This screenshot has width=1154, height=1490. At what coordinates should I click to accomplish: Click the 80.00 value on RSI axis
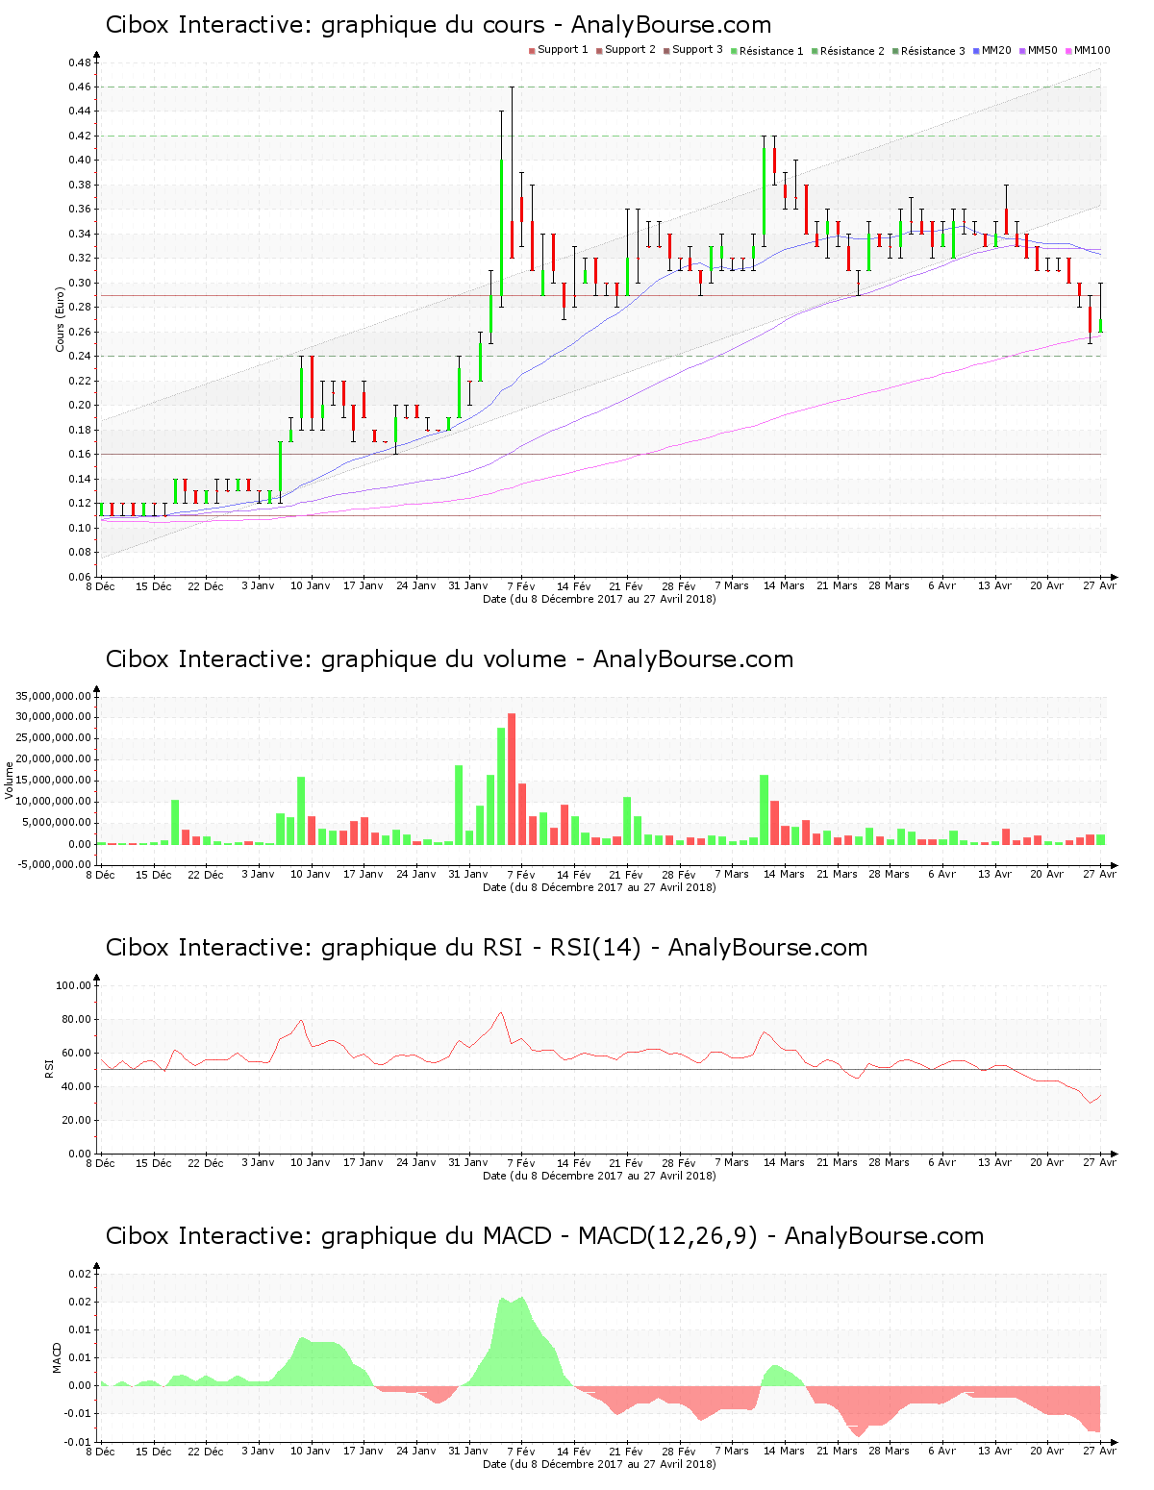[77, 1019]
